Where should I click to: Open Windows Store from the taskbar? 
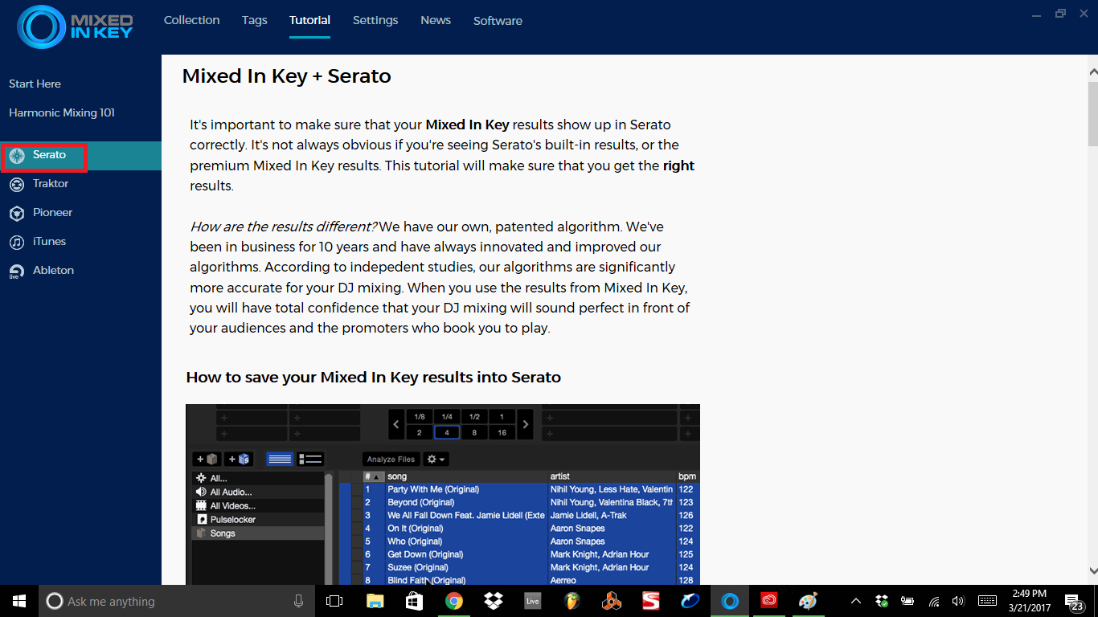click(x=414, y=601)
